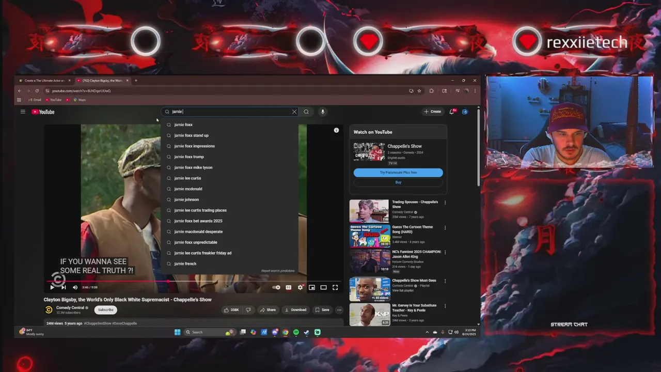Play the video with the play button
This screenshot has width=661, height=372.
(x=52, y=287)
